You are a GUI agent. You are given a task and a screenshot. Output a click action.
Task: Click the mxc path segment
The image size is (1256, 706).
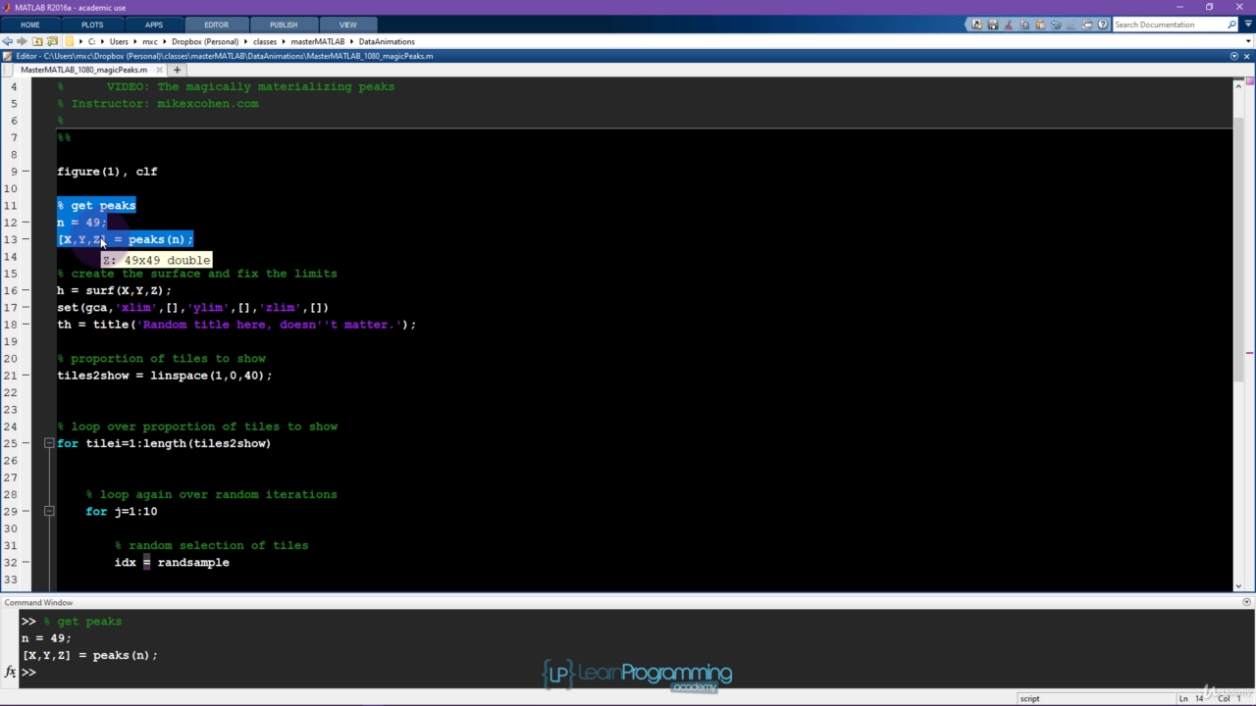[x=150, y=41]
